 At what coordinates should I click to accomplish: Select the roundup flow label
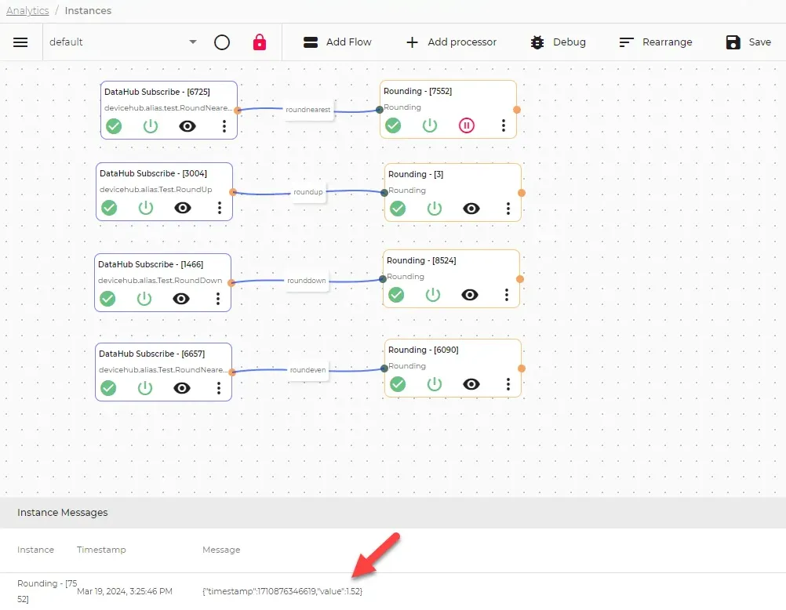click(x=308, y=192)
